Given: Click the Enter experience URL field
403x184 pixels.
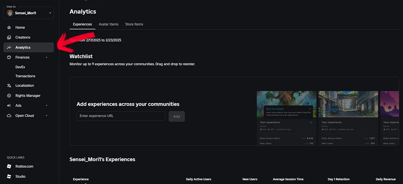Looking at the screenshot, I should point(121,116).
